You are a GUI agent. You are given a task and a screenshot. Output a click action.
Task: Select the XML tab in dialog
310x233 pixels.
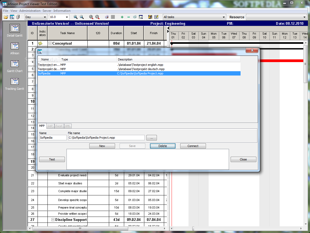[68, 126]
